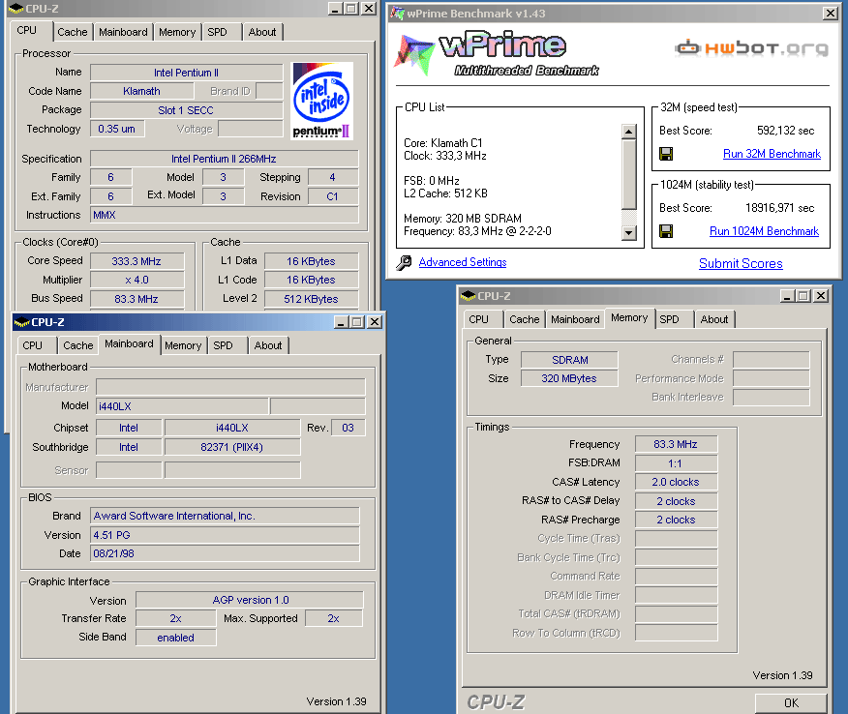Screen dimensions: 848x714
Task: Open Memory tab in top CPU-Z window
Action: coord(177,32)
